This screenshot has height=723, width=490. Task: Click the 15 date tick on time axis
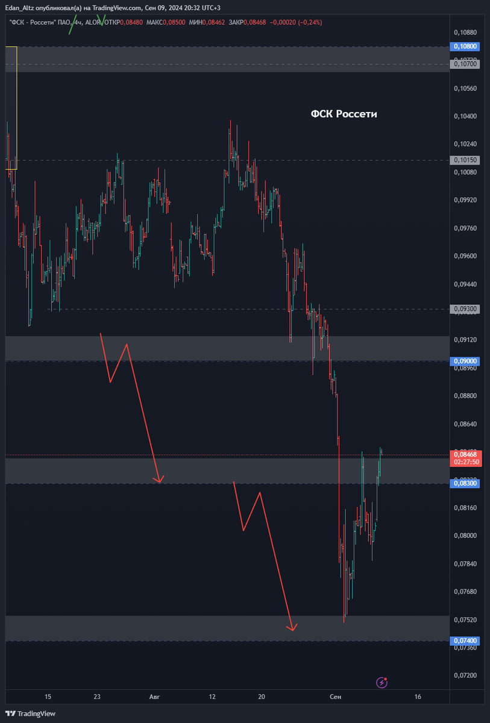(x=48, y=696)
